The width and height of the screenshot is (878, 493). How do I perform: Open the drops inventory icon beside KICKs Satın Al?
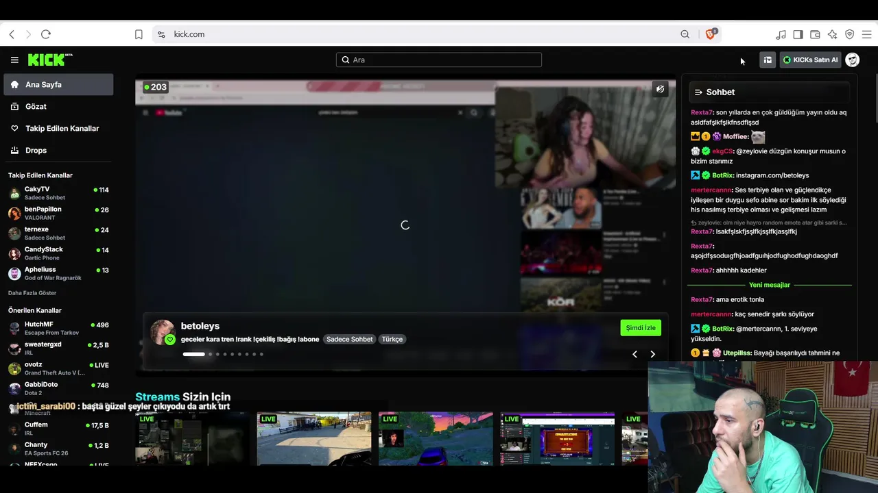[x=768, y=60]
